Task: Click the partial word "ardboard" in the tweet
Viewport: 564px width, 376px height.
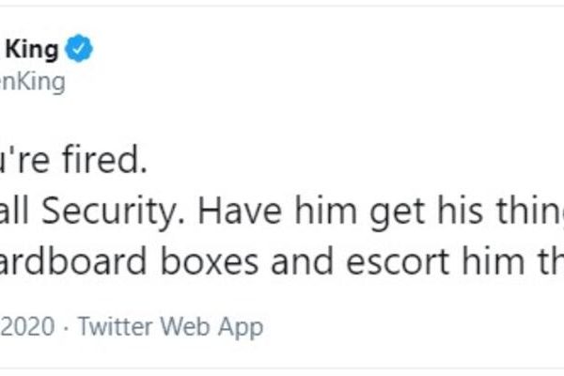Action: point(80,263)
